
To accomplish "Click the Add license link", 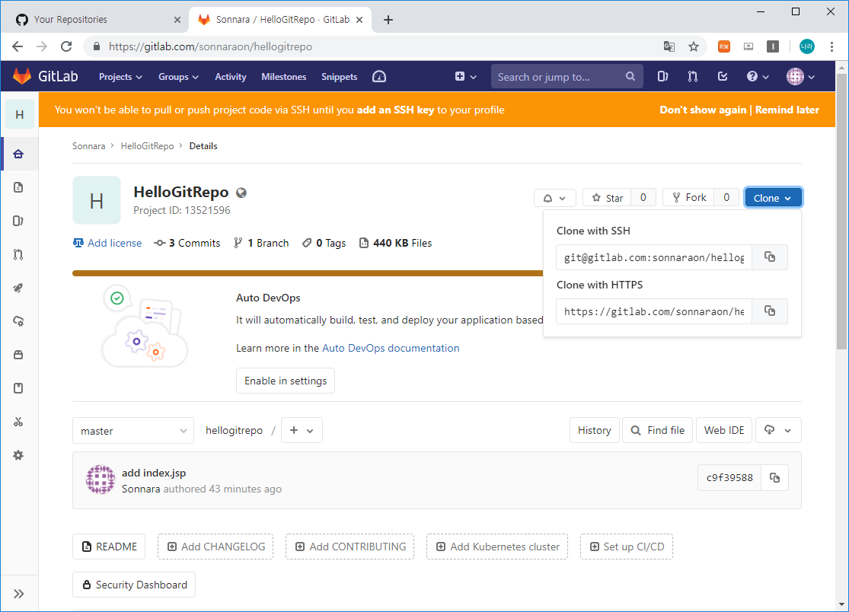I will click(107, 243).
